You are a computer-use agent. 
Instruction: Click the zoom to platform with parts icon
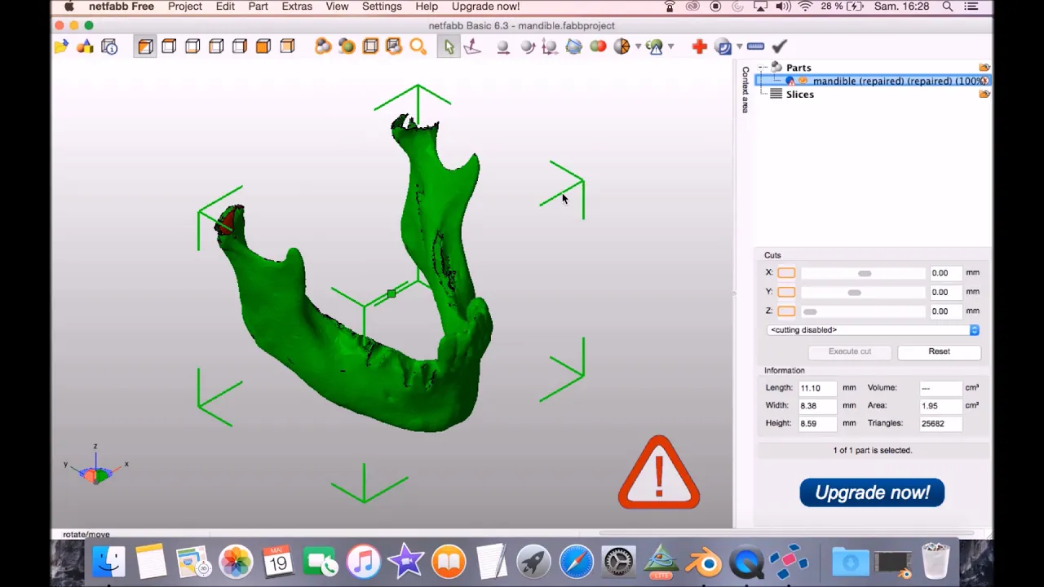394,46
